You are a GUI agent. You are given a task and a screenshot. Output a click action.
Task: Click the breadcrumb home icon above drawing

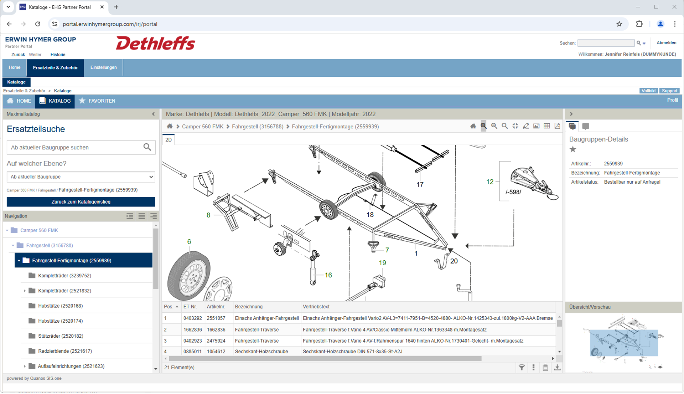[x=170, y=126]
